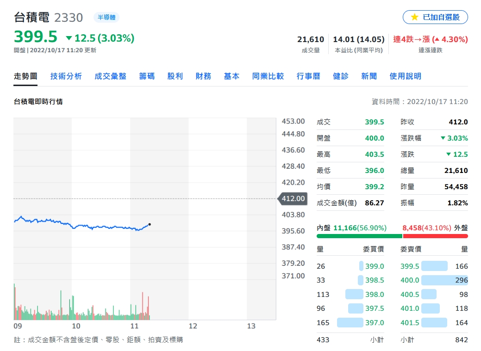
Task: Click the 最低 value 396.0
Action: (374, 171)
